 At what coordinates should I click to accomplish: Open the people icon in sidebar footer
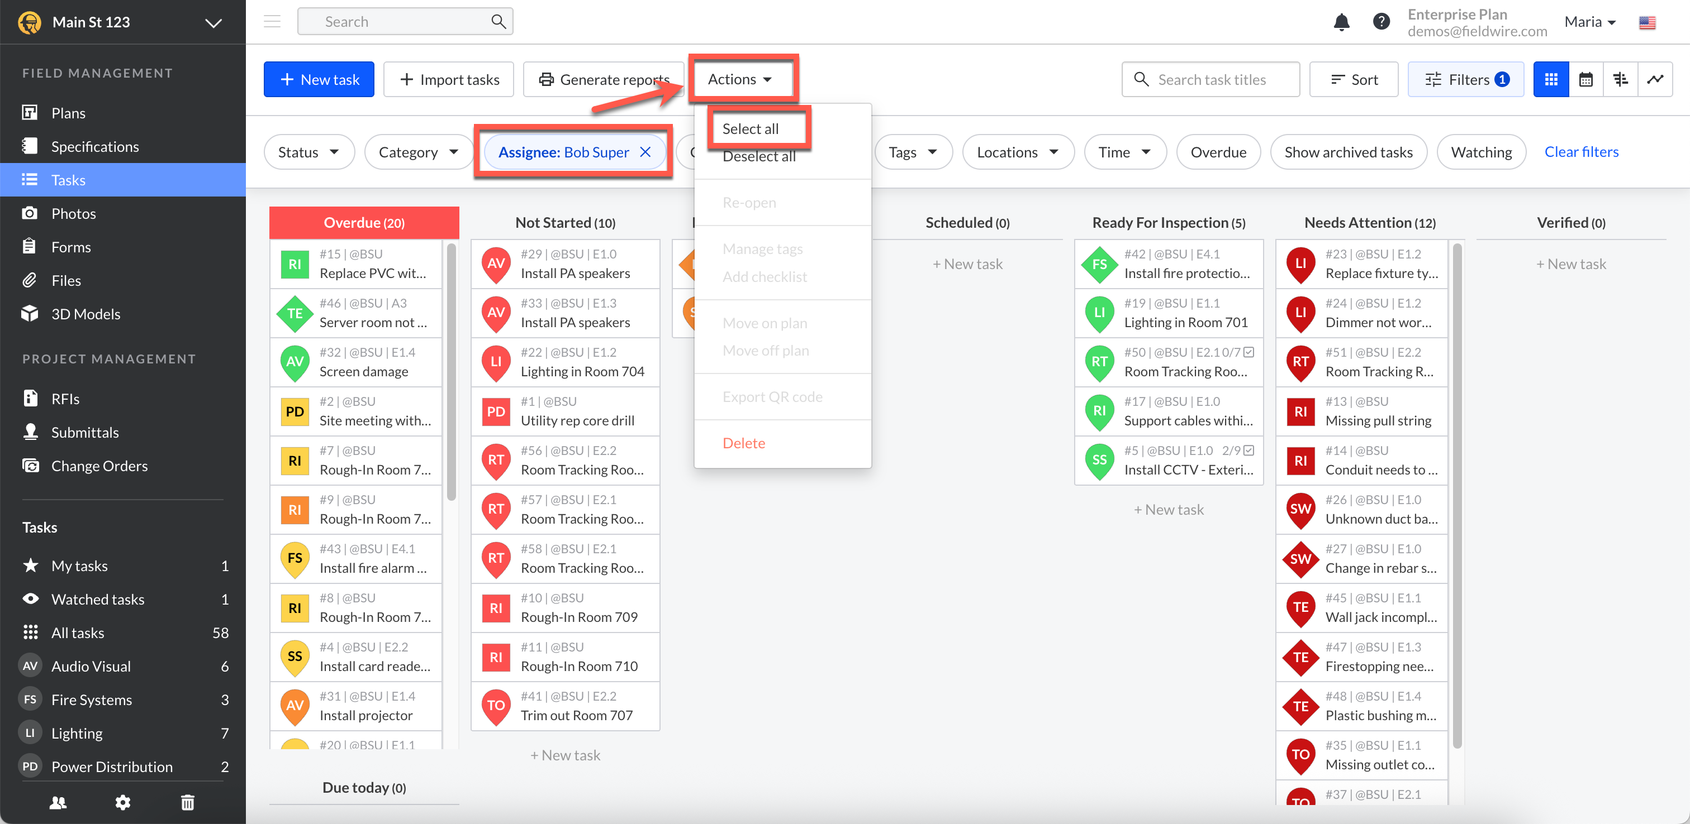coord(58,802)
